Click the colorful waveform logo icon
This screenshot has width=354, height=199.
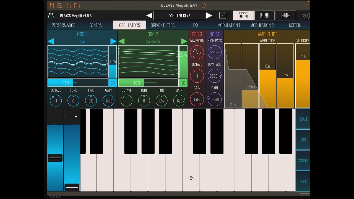coord(306,15)
